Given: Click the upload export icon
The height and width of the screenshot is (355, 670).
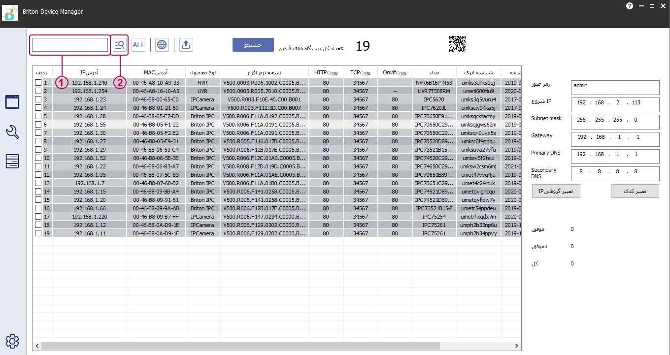Looking at the screenshot, I should (186, 45).
